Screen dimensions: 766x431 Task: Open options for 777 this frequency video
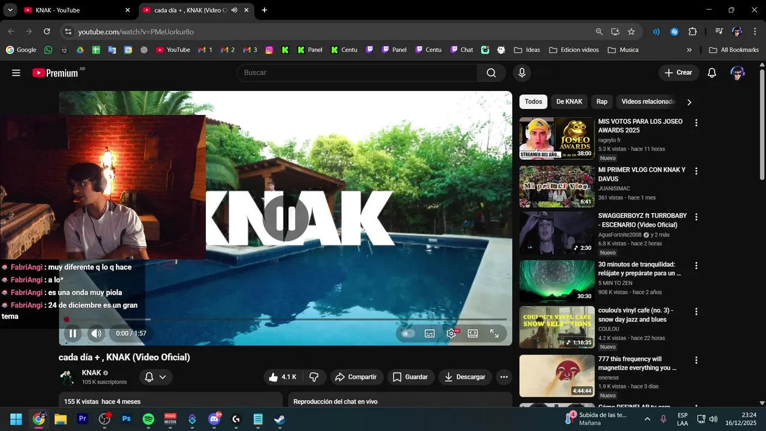coord(696,360)
